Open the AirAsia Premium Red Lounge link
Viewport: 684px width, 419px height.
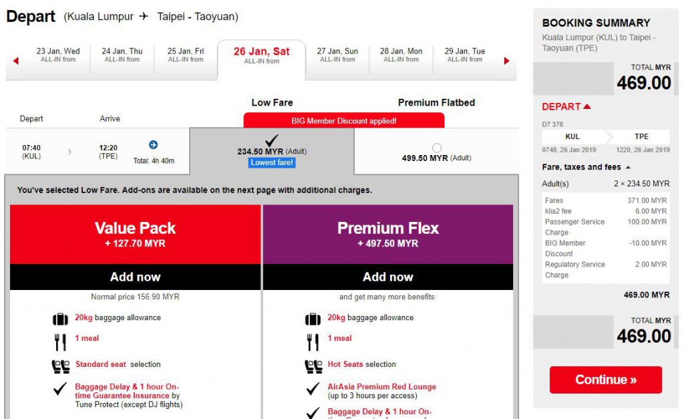pyautogui.click(x=381, y=386)
